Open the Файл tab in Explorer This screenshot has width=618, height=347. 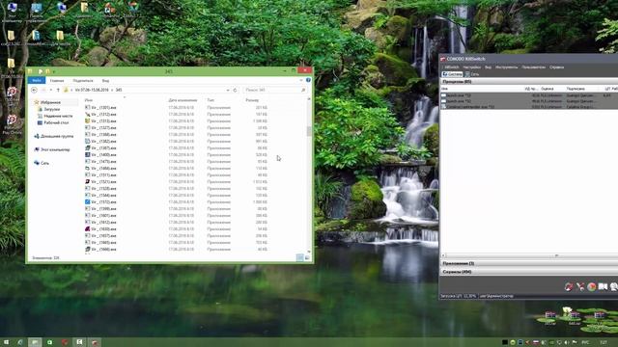[37, 80]
